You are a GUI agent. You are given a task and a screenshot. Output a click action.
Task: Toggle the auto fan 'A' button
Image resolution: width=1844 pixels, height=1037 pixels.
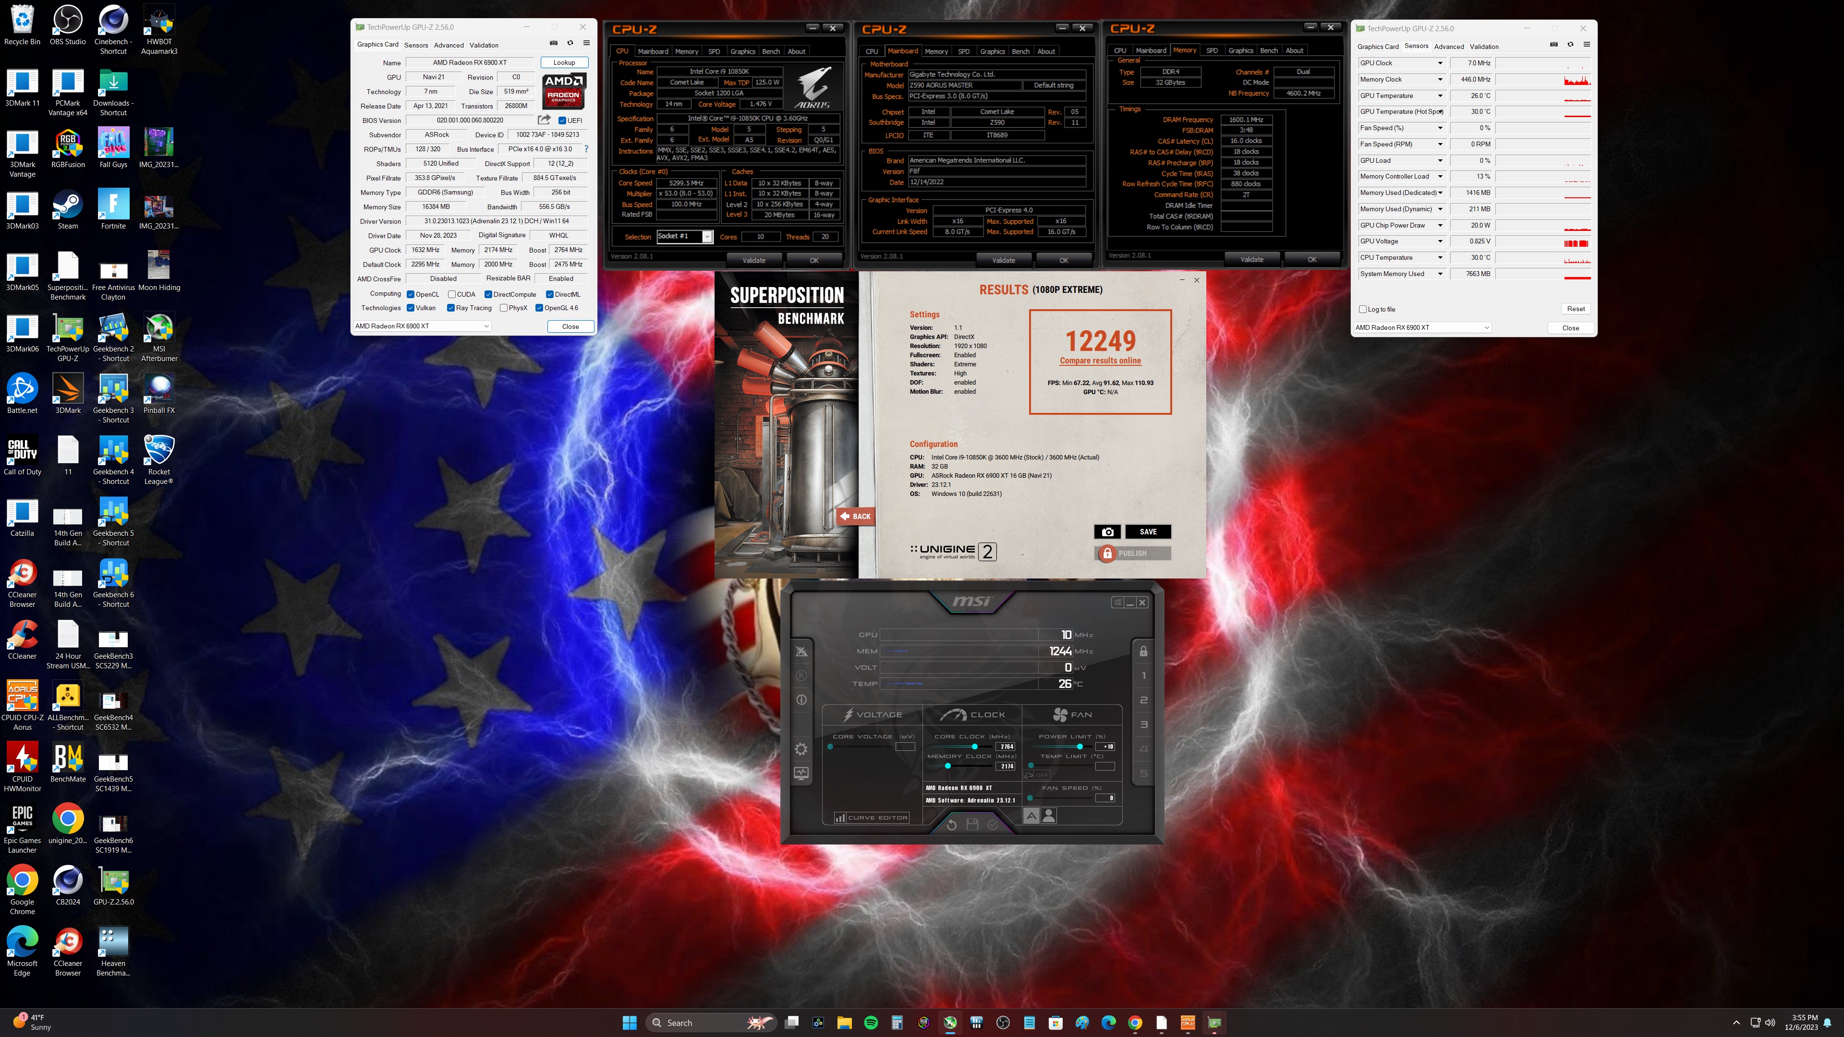[x=1031, y=815]
